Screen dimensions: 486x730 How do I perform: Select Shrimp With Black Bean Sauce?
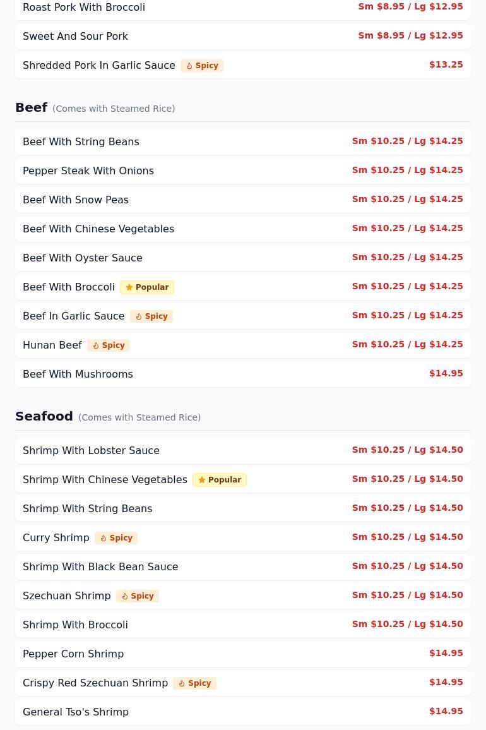point(243,567)
